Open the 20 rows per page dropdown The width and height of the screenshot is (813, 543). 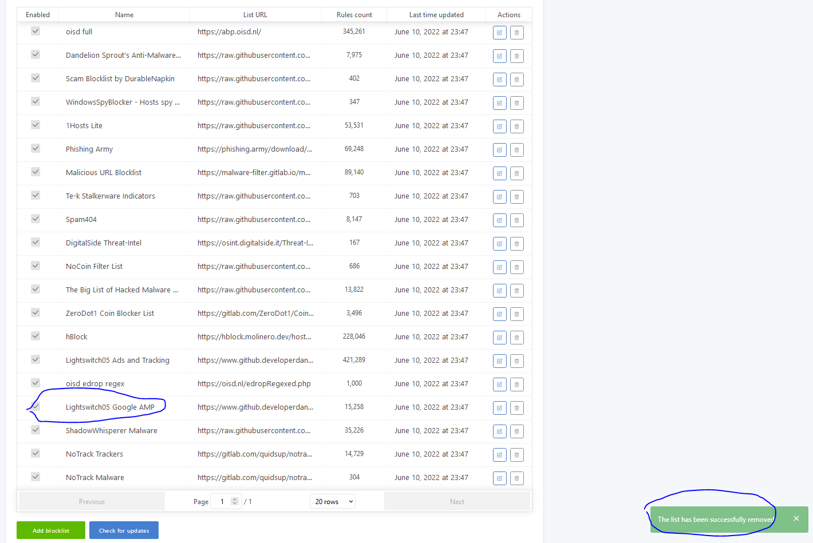pyautogui.click(x=333, y=501)
